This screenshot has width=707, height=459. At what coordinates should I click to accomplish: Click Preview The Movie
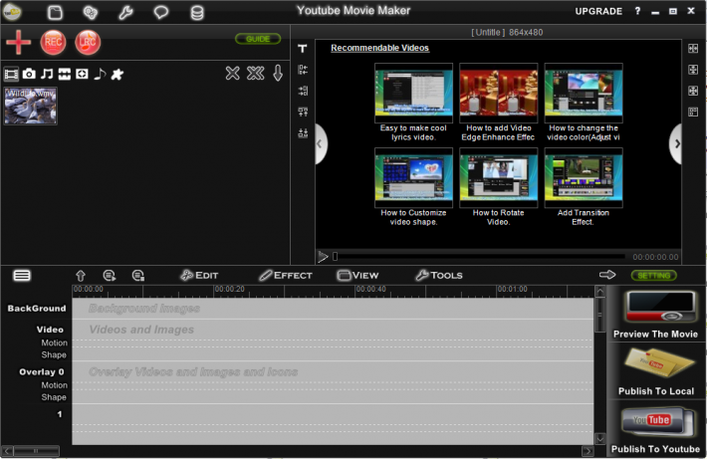click(655, 315)
